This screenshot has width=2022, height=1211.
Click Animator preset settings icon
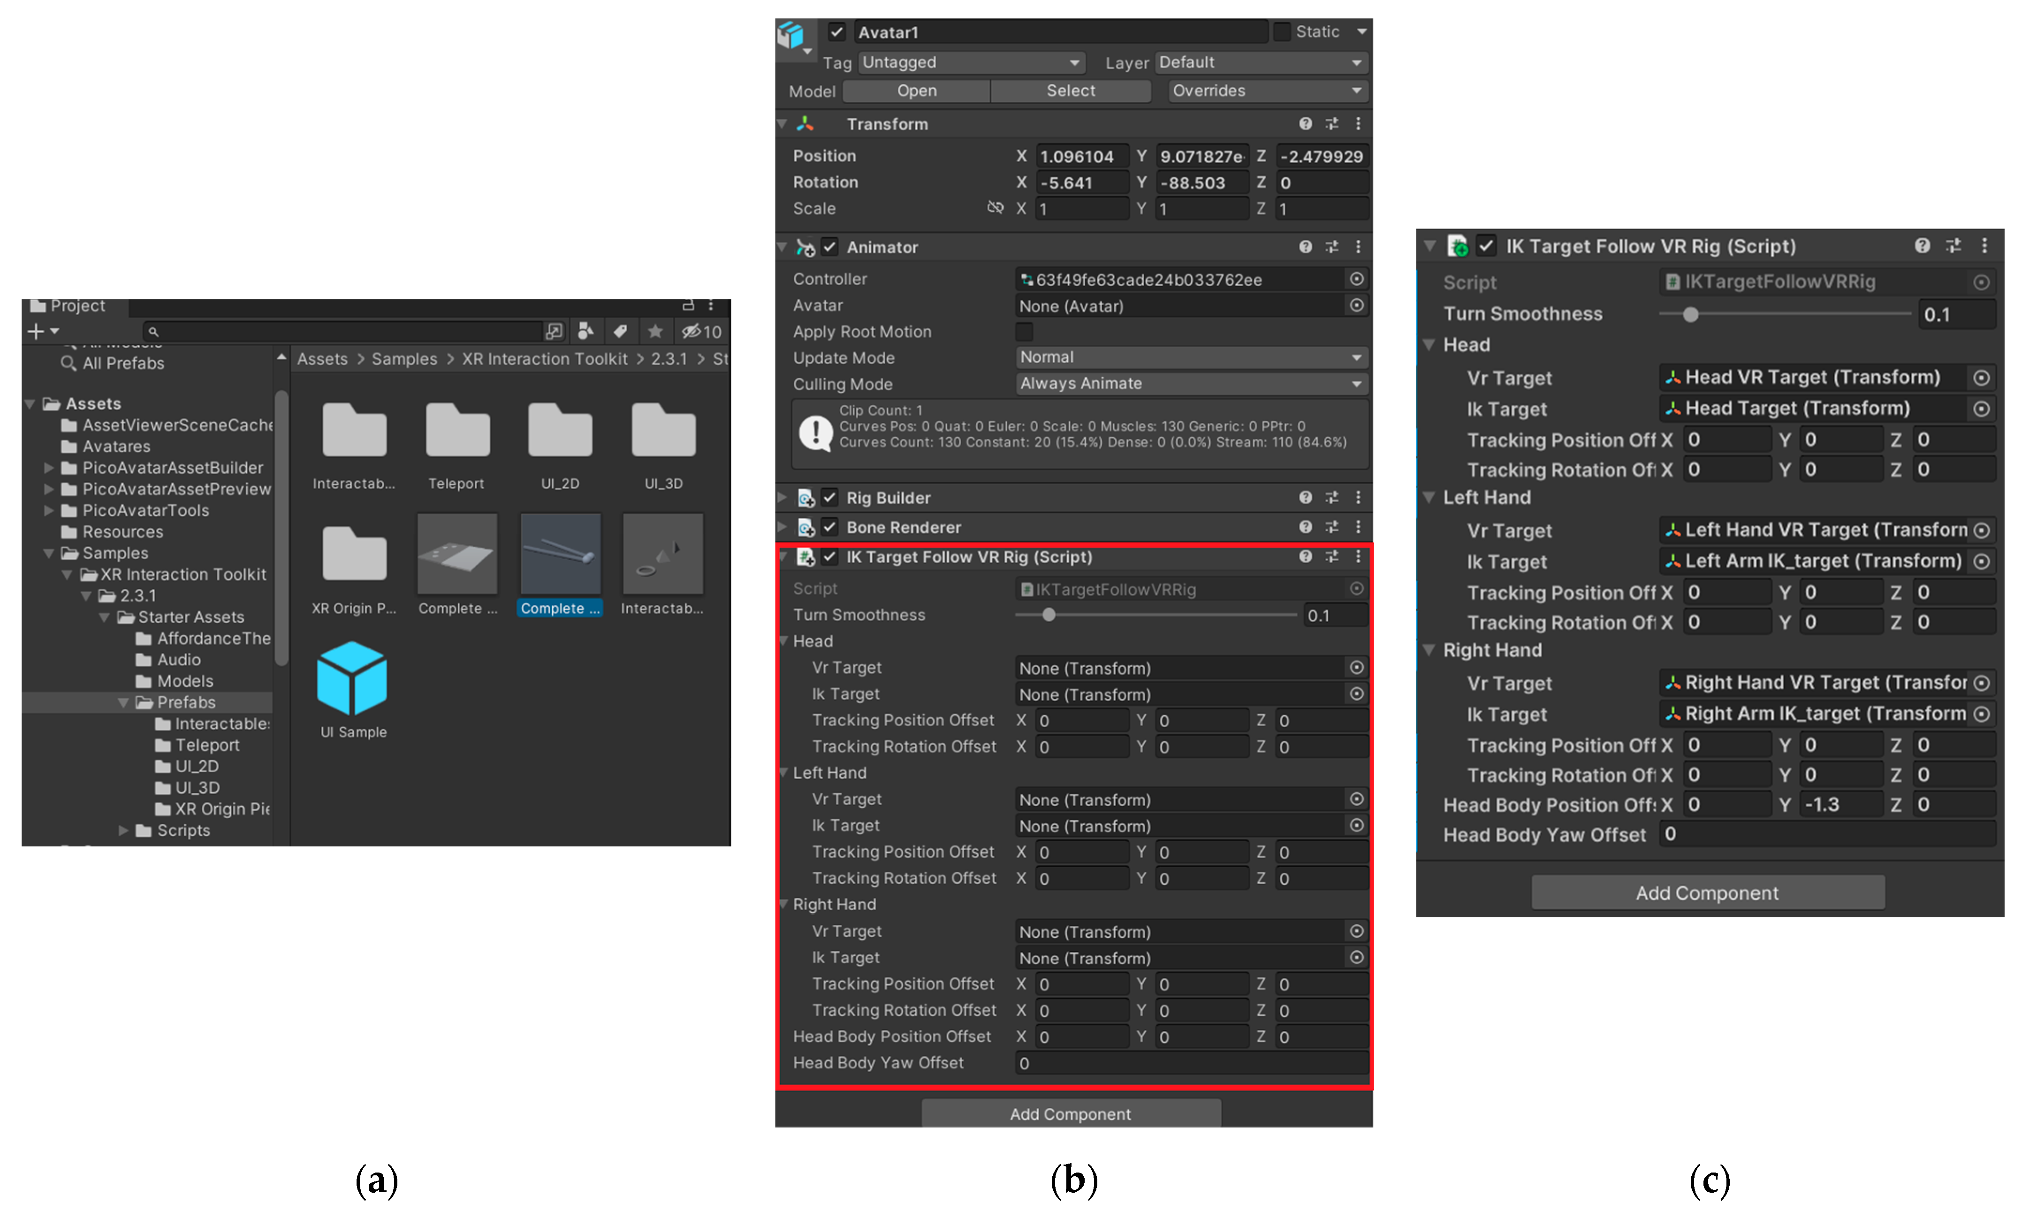(x=1332, y=246)
